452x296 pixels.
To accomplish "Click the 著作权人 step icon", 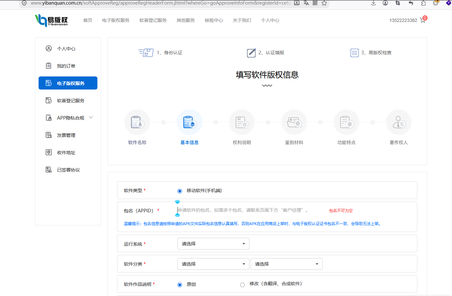I will pyautogui.click(x=399, y=122).
